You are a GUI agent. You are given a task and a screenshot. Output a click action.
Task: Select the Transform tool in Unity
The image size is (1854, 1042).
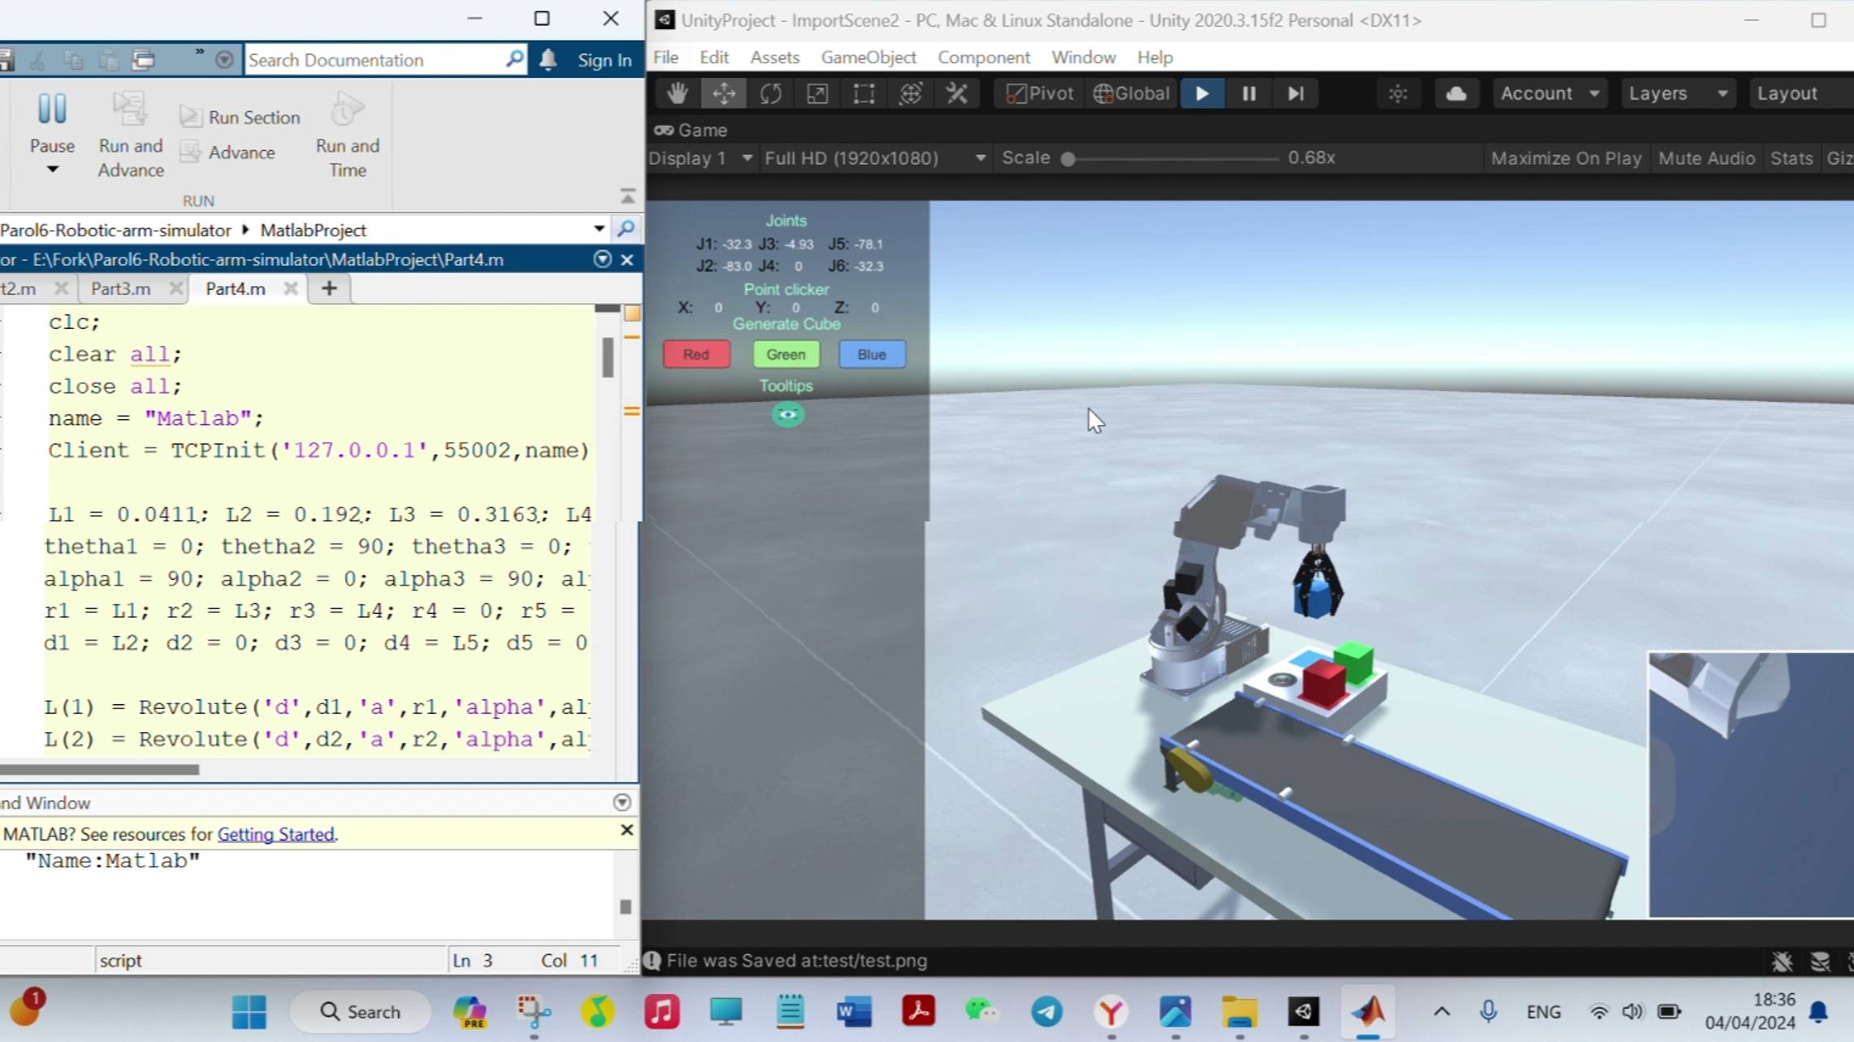click(910, 93)
